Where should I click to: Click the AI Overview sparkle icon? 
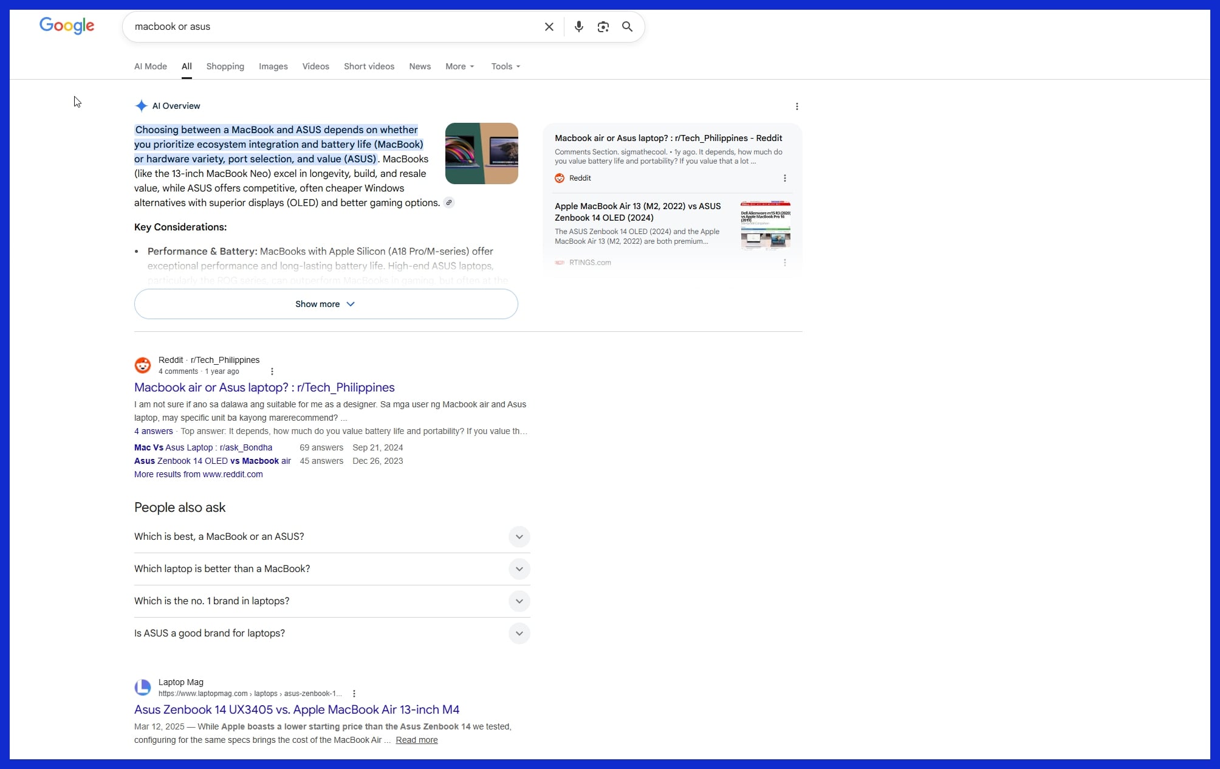[141, 106]
